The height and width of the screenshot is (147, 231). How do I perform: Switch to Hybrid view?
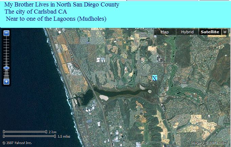click(x=187, y=32)
